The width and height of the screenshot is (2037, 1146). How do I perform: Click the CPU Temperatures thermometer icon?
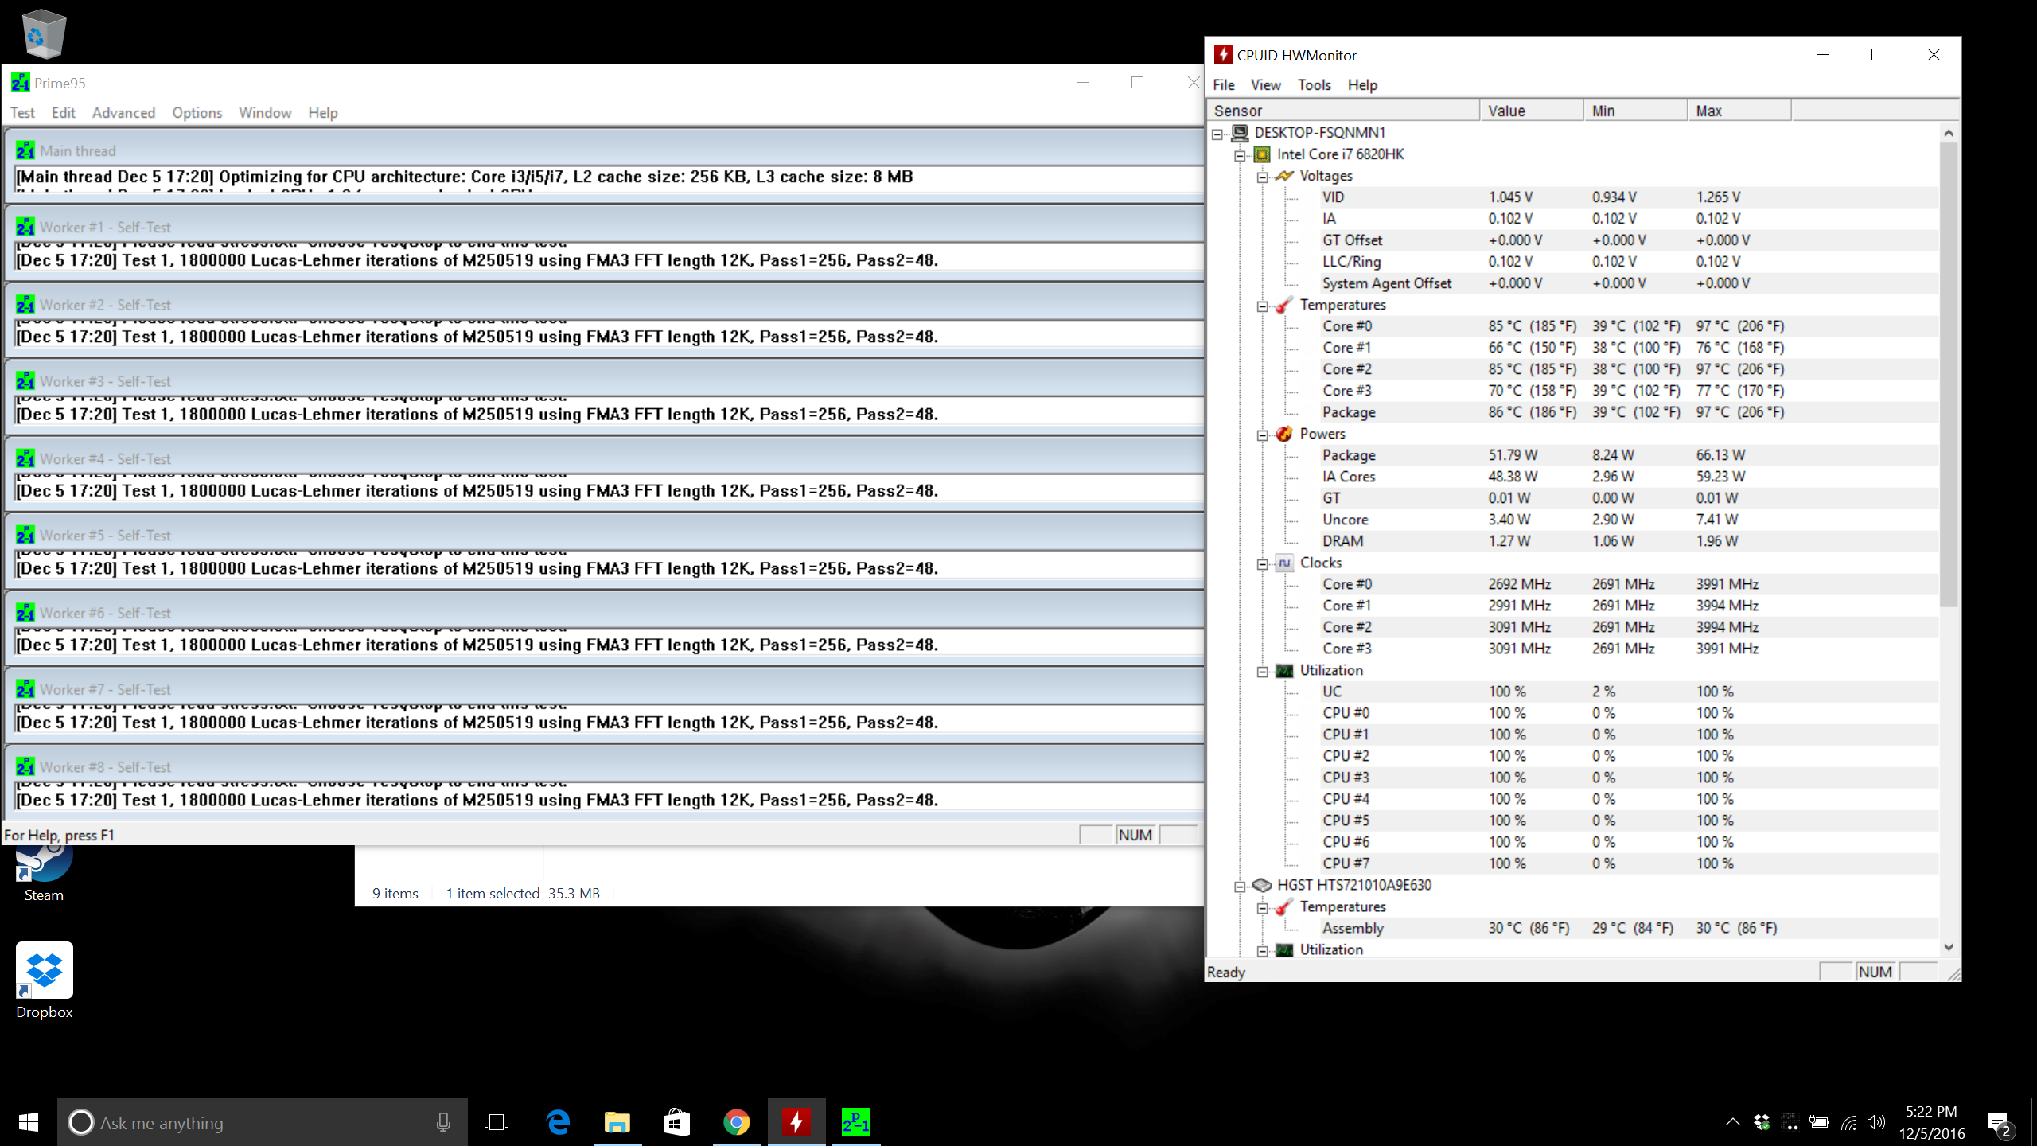click(x=1284, y=305)
